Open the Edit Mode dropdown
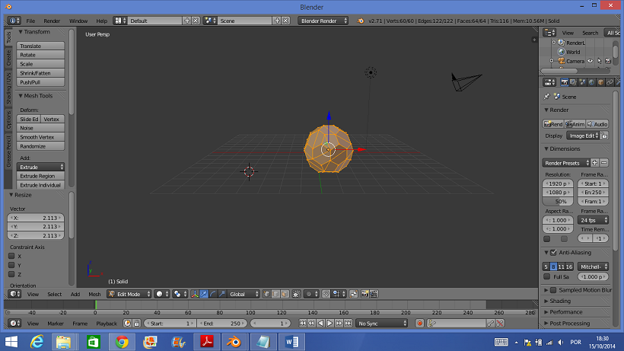This screenshot has width=624, height=351. click(129, 294)
